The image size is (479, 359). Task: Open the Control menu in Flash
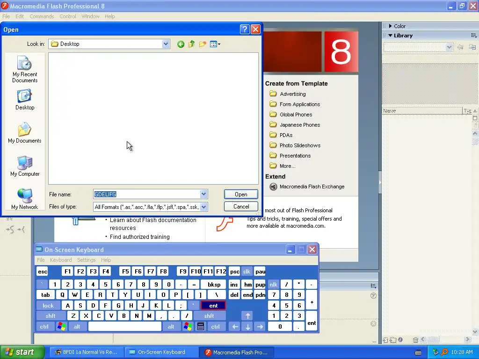click(68, 16)
